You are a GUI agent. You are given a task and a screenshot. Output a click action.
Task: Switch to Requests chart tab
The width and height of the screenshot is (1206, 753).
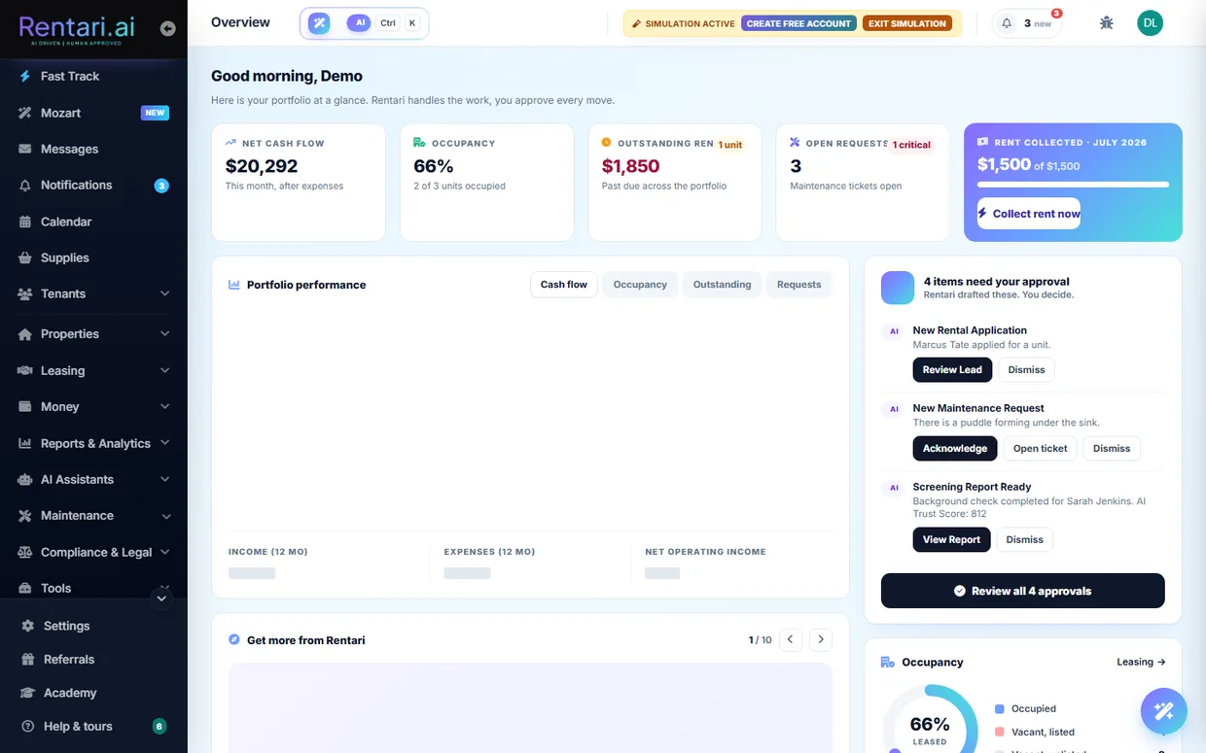pos(799,285)
